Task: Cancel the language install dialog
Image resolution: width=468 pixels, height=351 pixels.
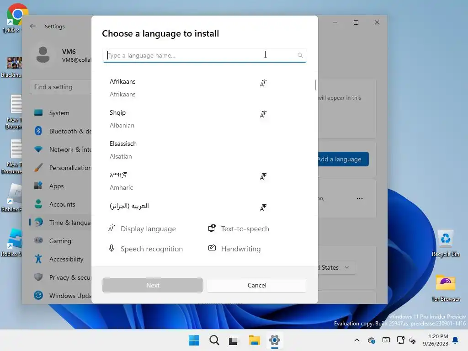Action: coord(257,285)
